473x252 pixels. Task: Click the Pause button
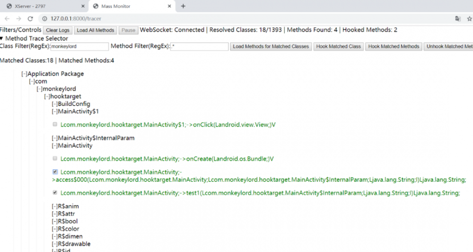pos(129,30)
